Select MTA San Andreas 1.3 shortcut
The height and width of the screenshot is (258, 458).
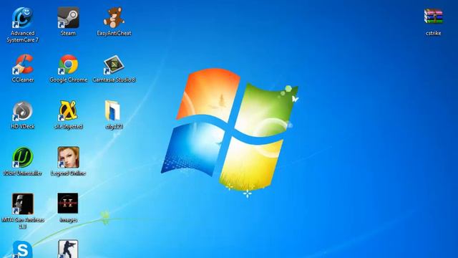click(x=22, y=204)
